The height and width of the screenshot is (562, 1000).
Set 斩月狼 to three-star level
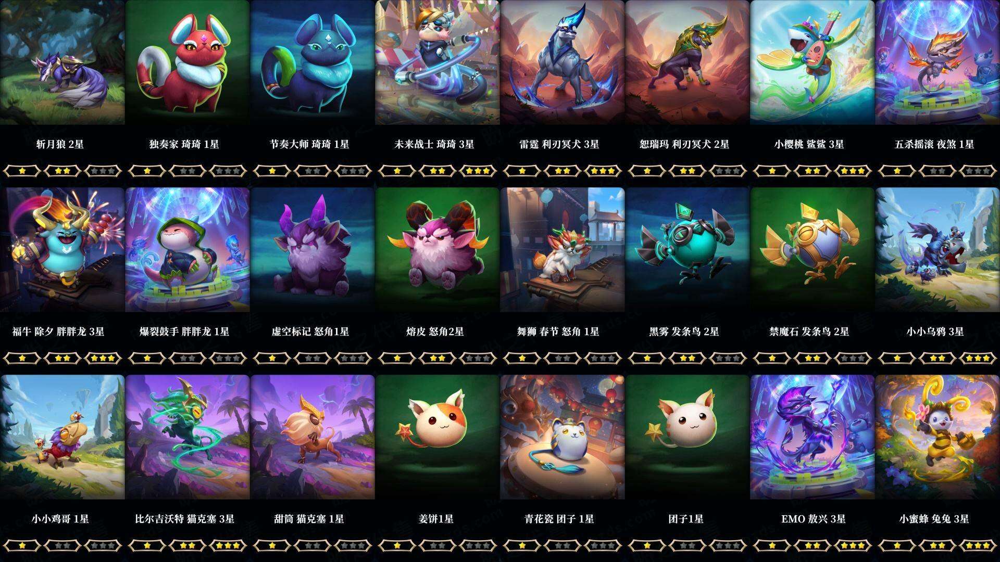pyautogui.click(x=103, y=171)
